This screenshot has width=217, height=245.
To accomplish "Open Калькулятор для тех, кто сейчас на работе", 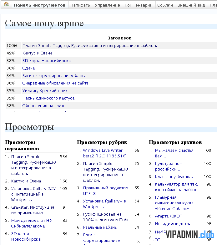I will click(177, 187).
